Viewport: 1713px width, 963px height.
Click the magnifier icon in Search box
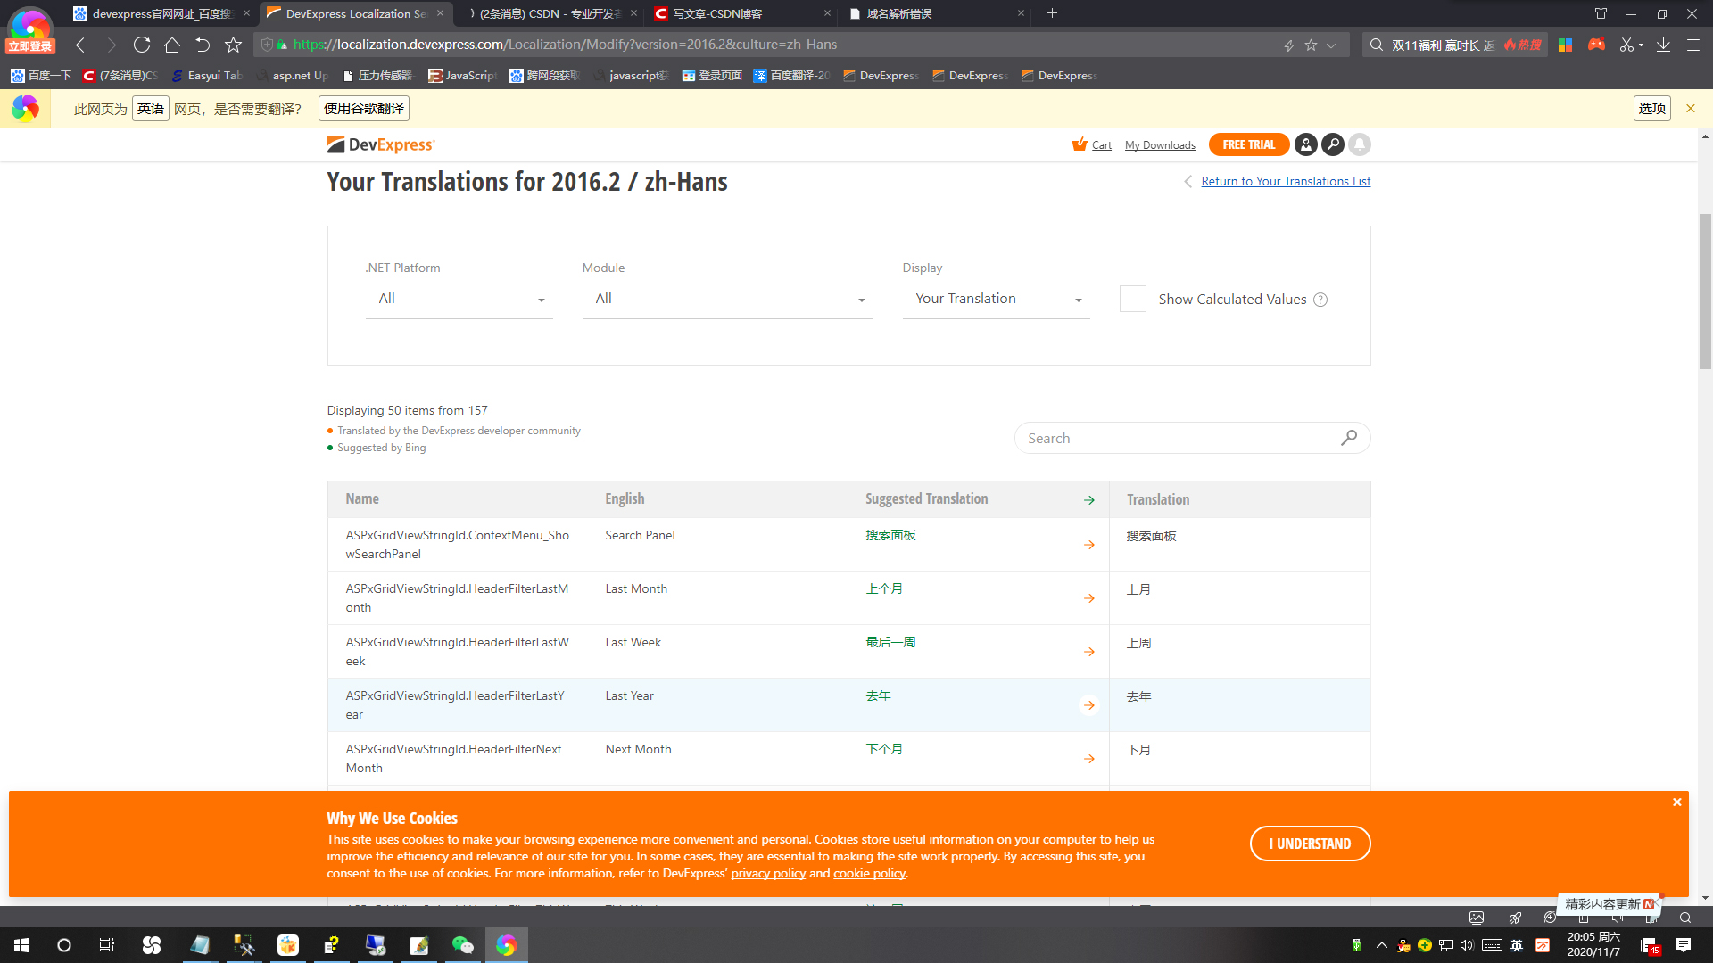(x=1348, y=438)
